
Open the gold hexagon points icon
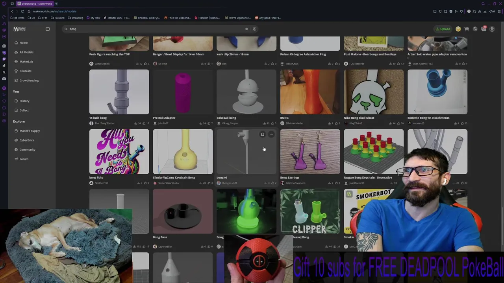(458, 29)
